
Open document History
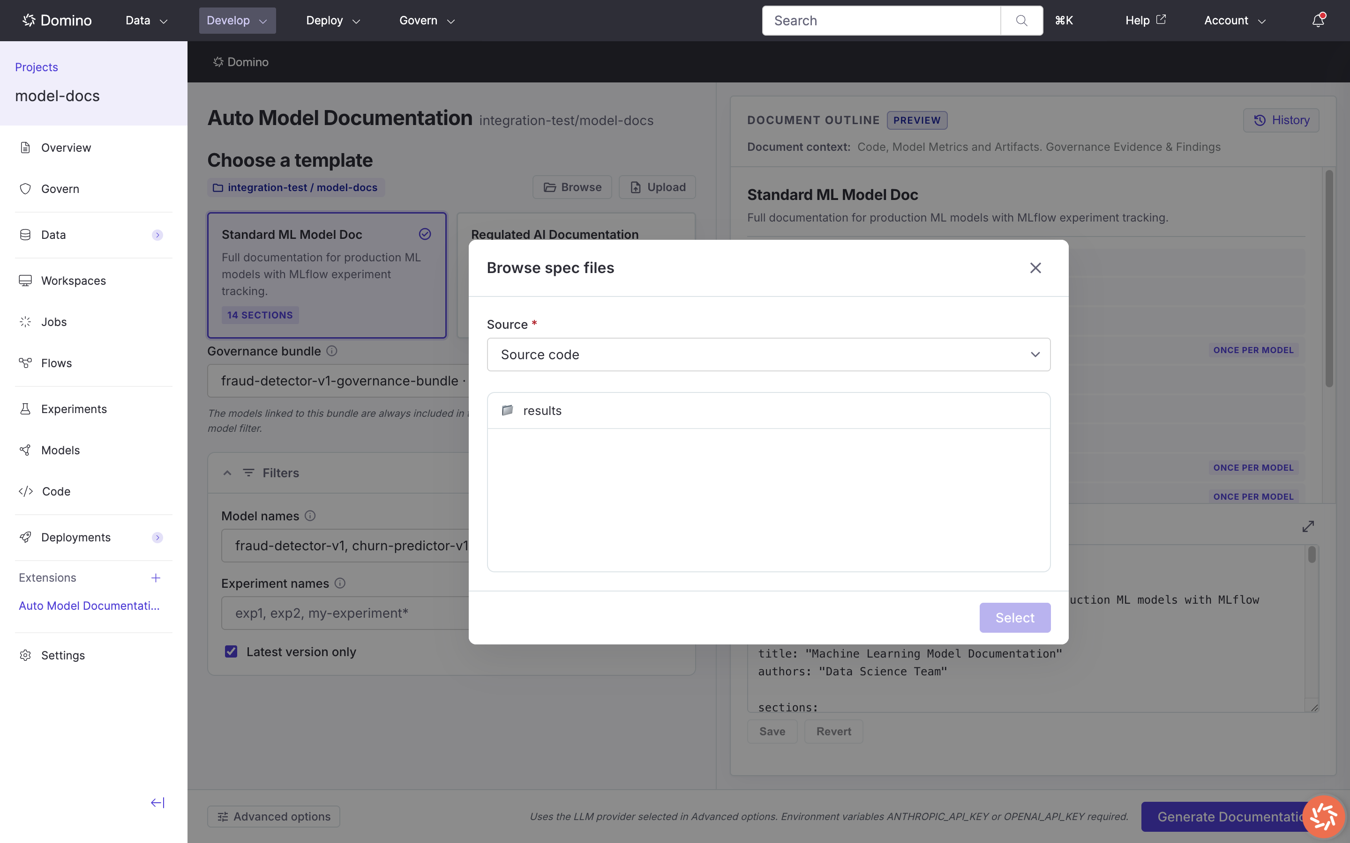[x=1281, y=120]
